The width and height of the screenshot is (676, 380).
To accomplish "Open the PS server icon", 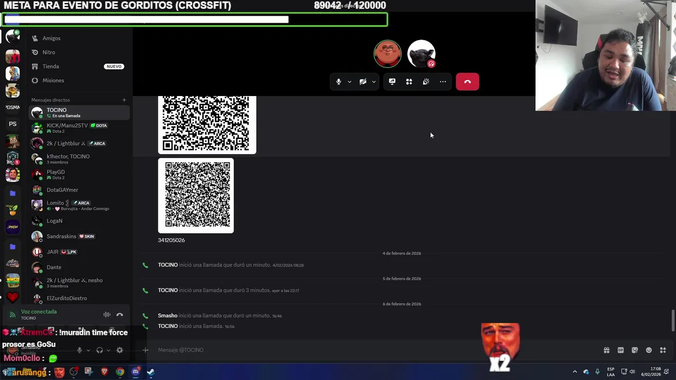I will [13, 124].
